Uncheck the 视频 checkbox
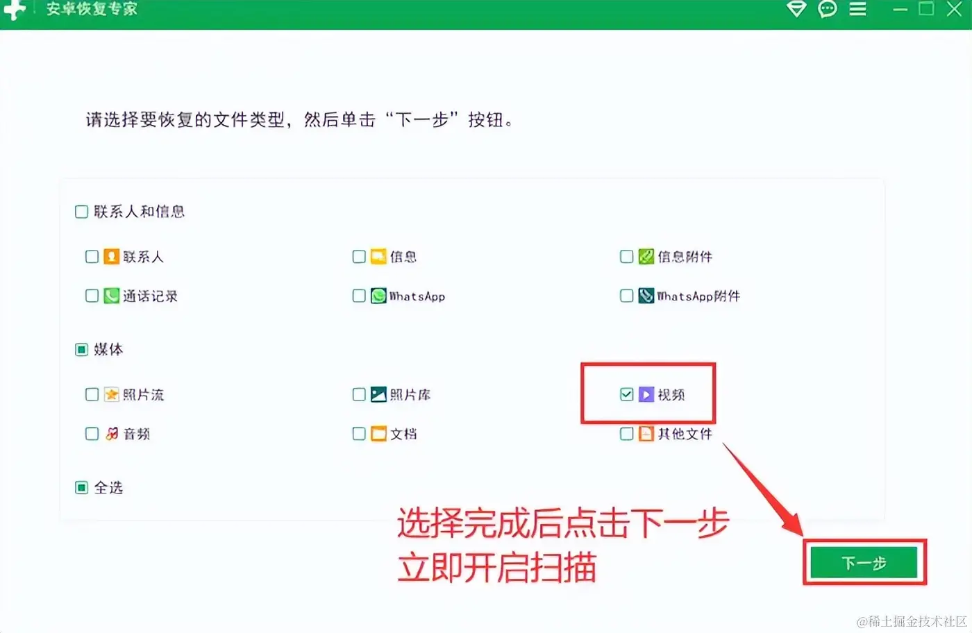 tap(626, 395)
